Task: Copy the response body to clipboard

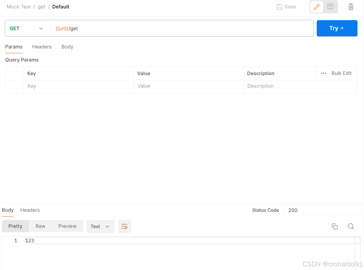Action: click(x=335, y=226)
